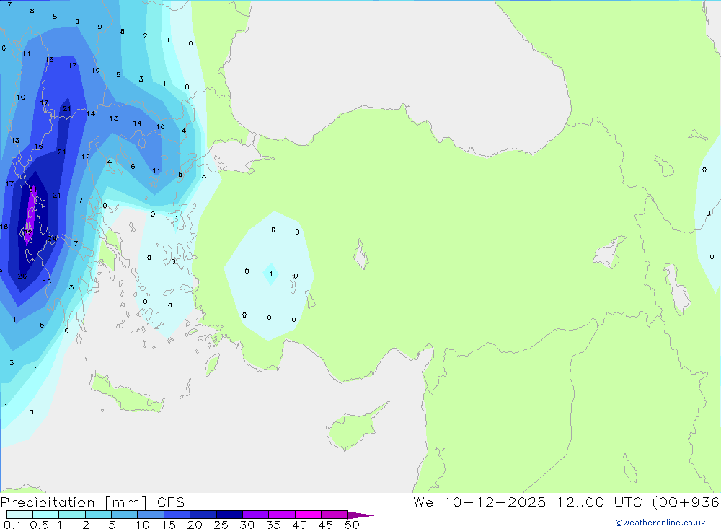Click the '1' inside the Turkey diamond contour
721x529 pixels.
271,274
